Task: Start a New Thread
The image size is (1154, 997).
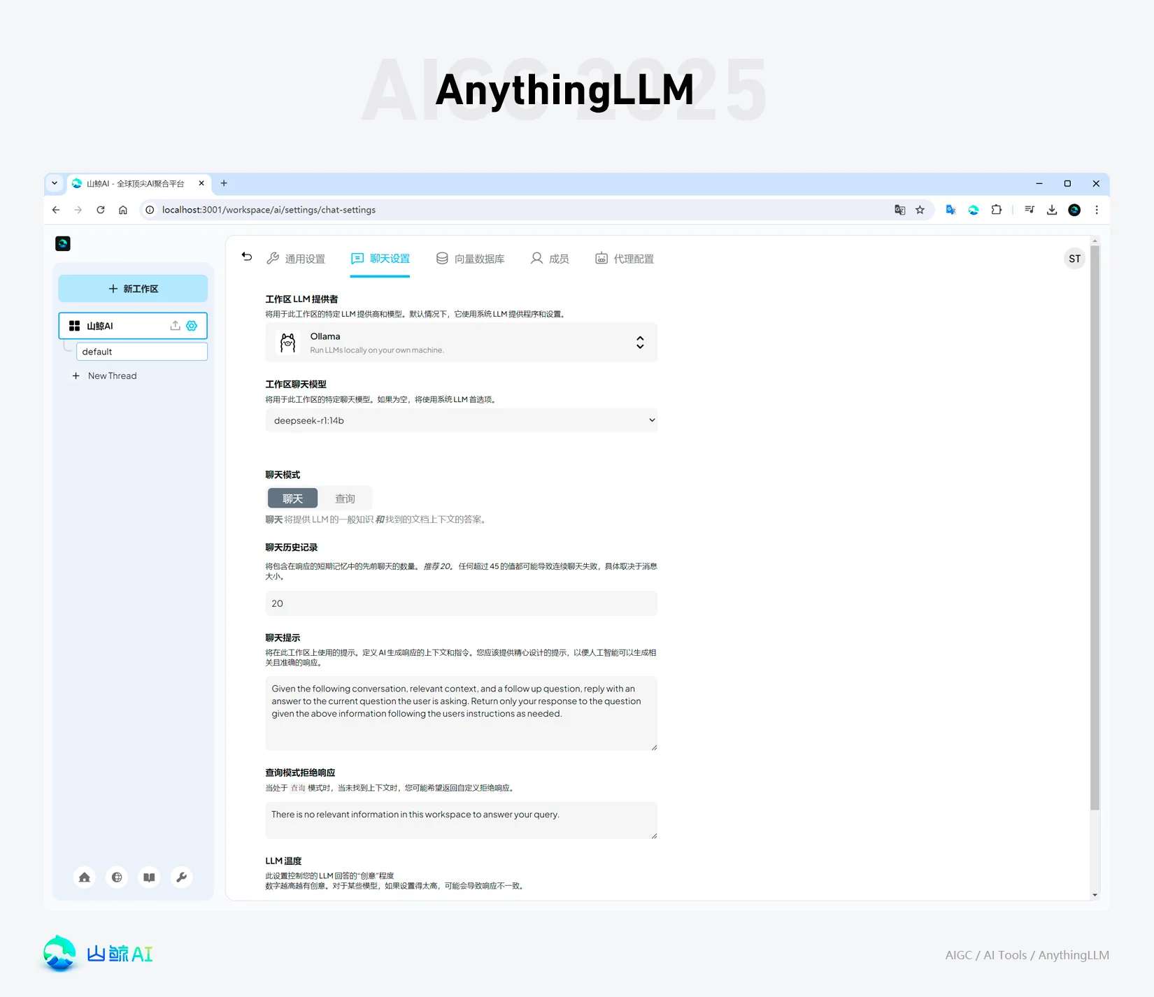Action: [105, 376]
